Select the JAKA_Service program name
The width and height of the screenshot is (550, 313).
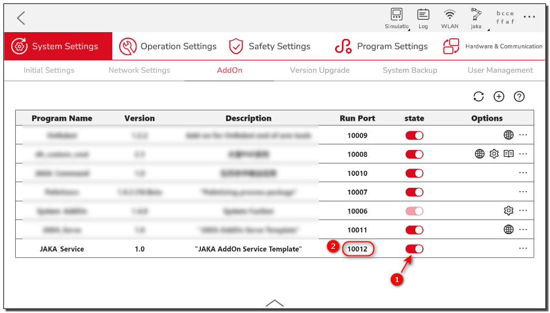coord(61,249)
